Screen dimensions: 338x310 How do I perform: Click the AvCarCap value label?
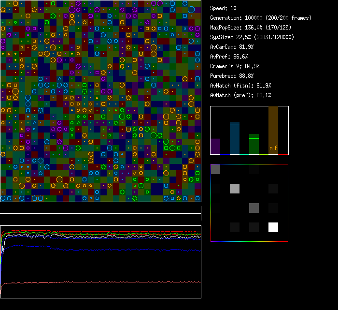click(x=232, y=47)
